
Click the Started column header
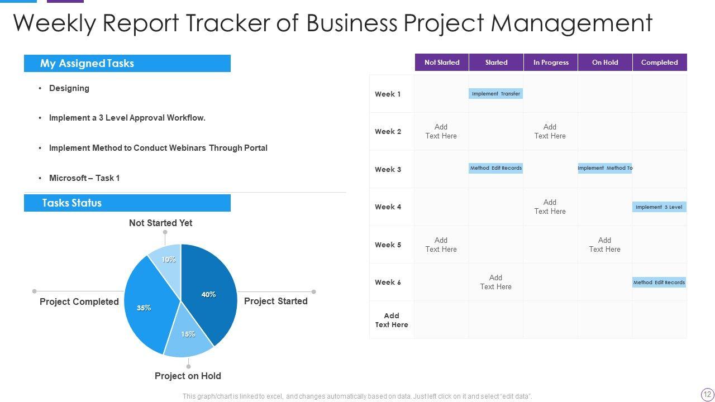coord(496,63)
